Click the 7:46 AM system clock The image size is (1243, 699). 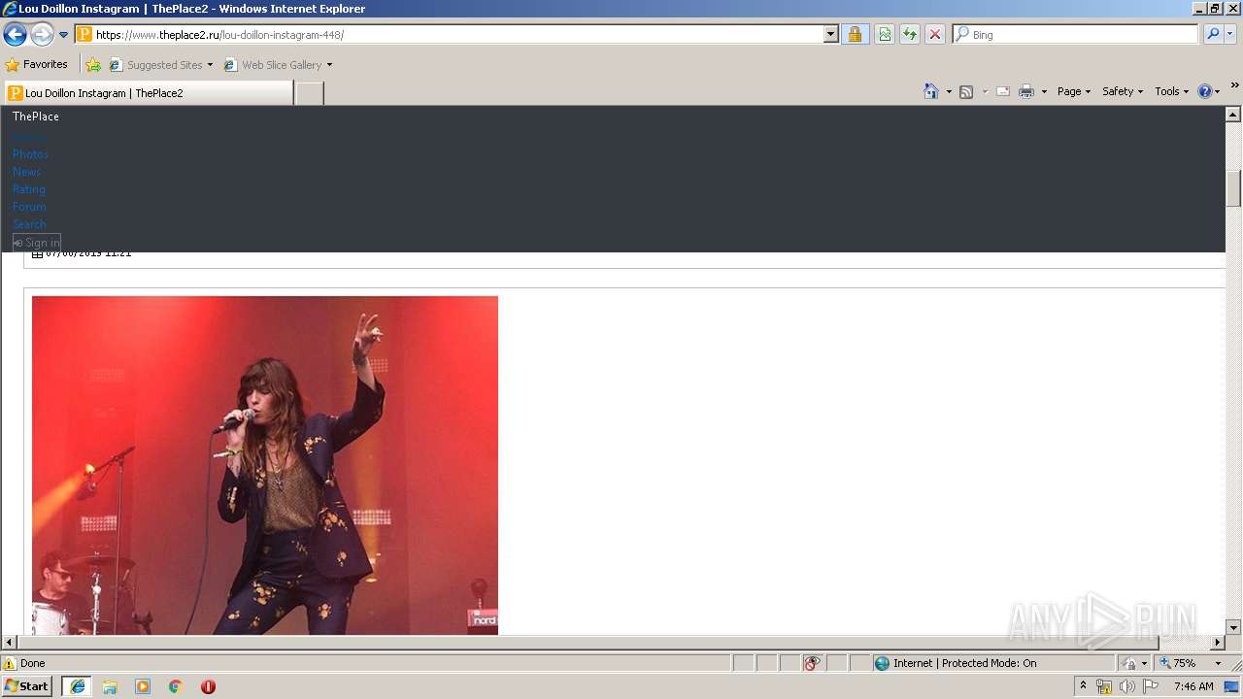click(x=1193, y=686)
